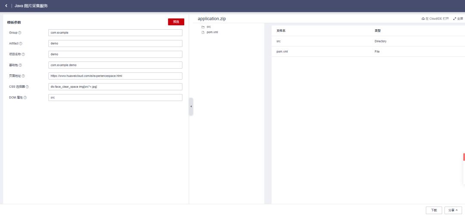Click the help icon beside 基础包
Screen dimensions: 465x215
tap(20, 65)
